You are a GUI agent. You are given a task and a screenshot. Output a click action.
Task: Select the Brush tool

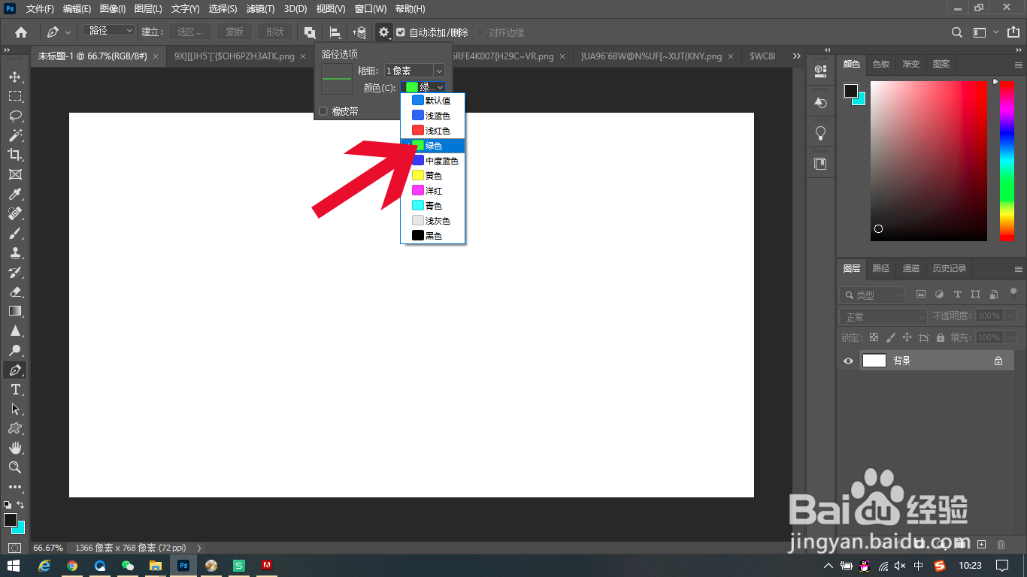point(14,233)
